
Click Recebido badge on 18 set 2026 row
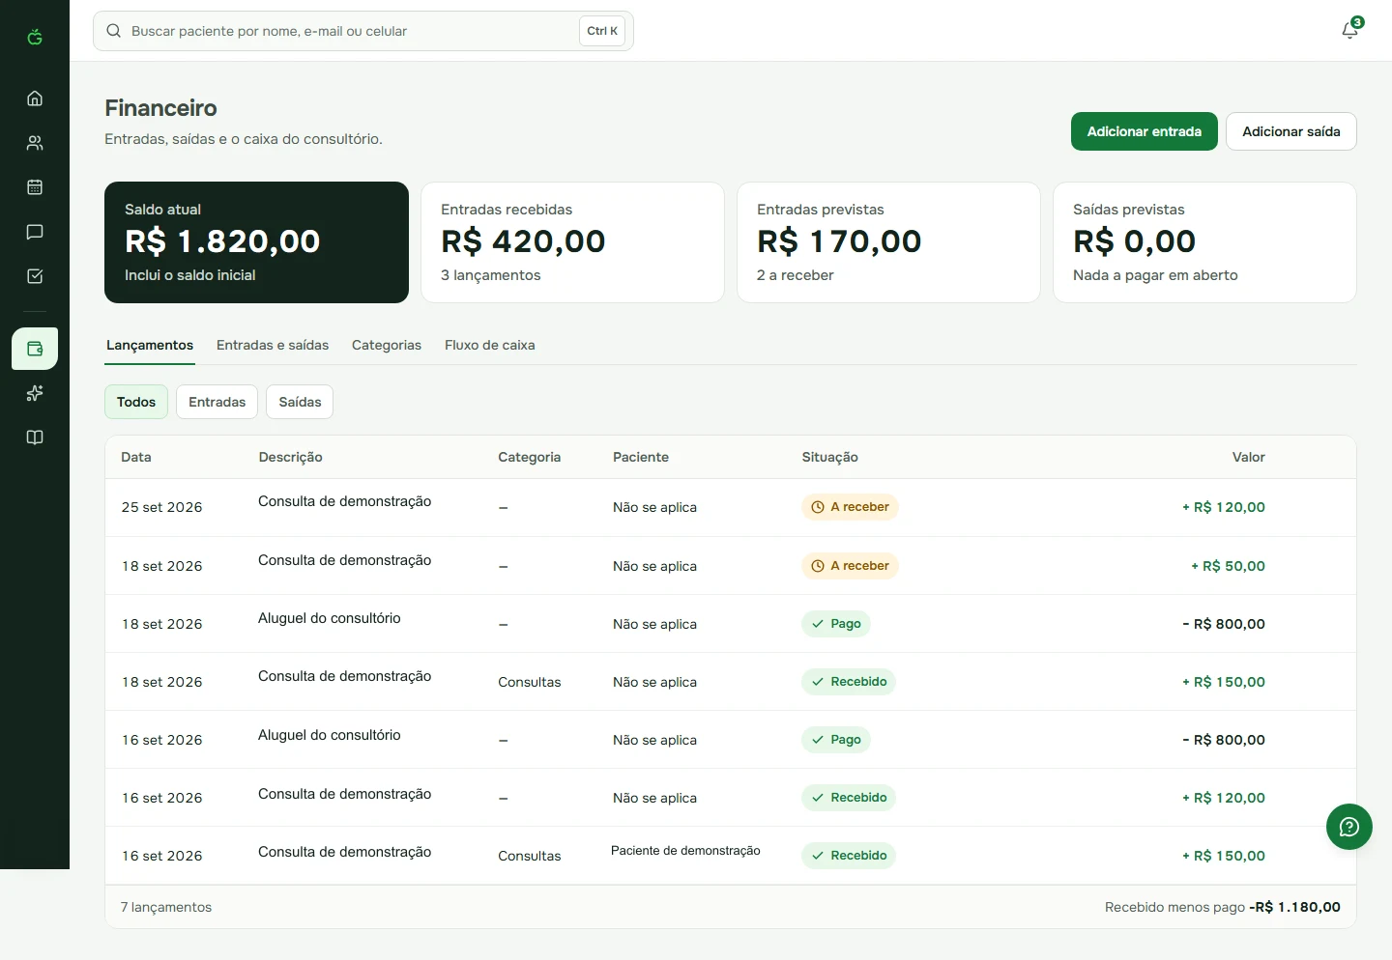[849, 682]
